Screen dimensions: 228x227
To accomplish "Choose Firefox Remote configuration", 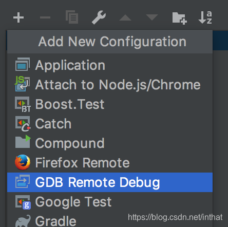I will click(x=110, y=163).
